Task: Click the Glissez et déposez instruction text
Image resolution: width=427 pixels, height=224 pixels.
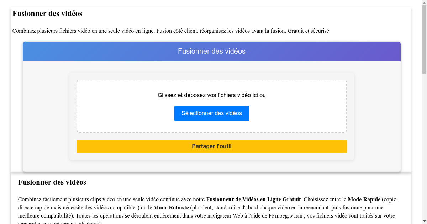Action: click(x=211, y=95)
